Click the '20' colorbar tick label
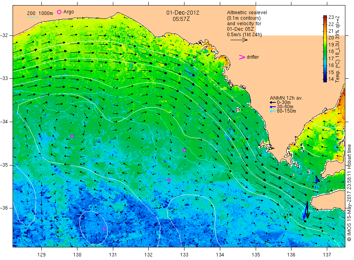The height and width of the screenshot is (260, 354). coord(331,38)
